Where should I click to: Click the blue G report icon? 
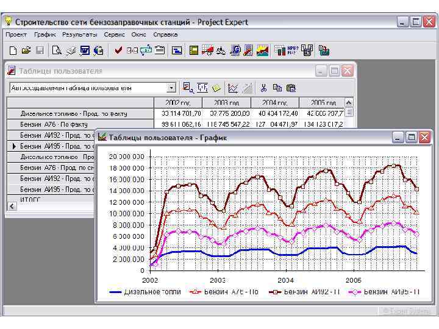(x=235, y=51)
